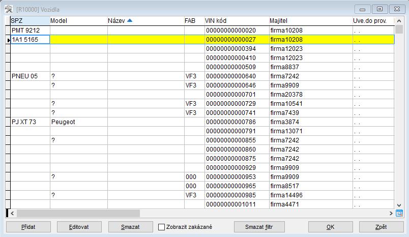Click the horizontal scroll left arrow

coord(13,213)
